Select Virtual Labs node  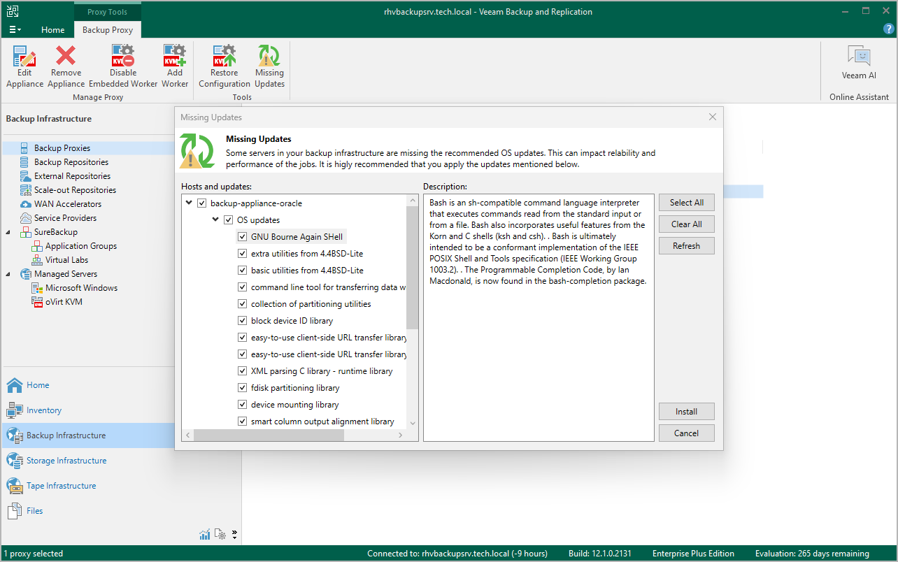[x=66, y=260]
